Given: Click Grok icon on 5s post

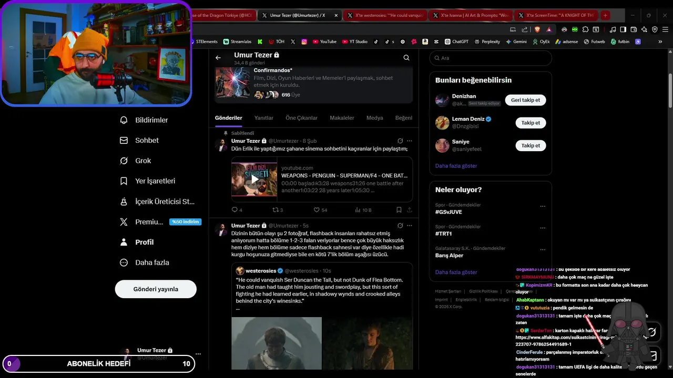Looking at the screenshot, I should tap(400, 226).
